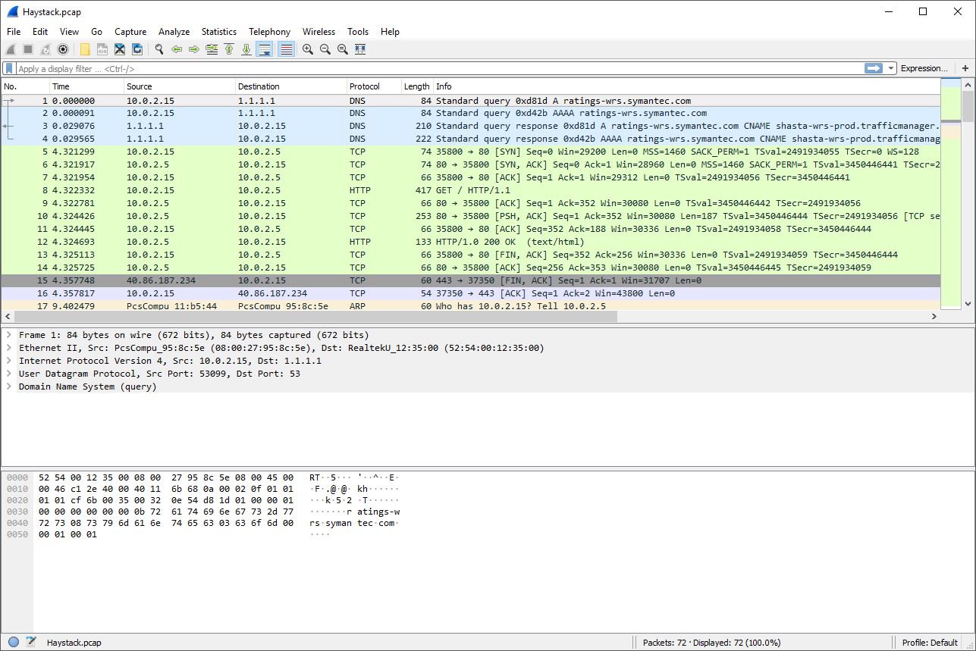Open the Telephony menu
976x651 pixels.
tap(269, 32)
